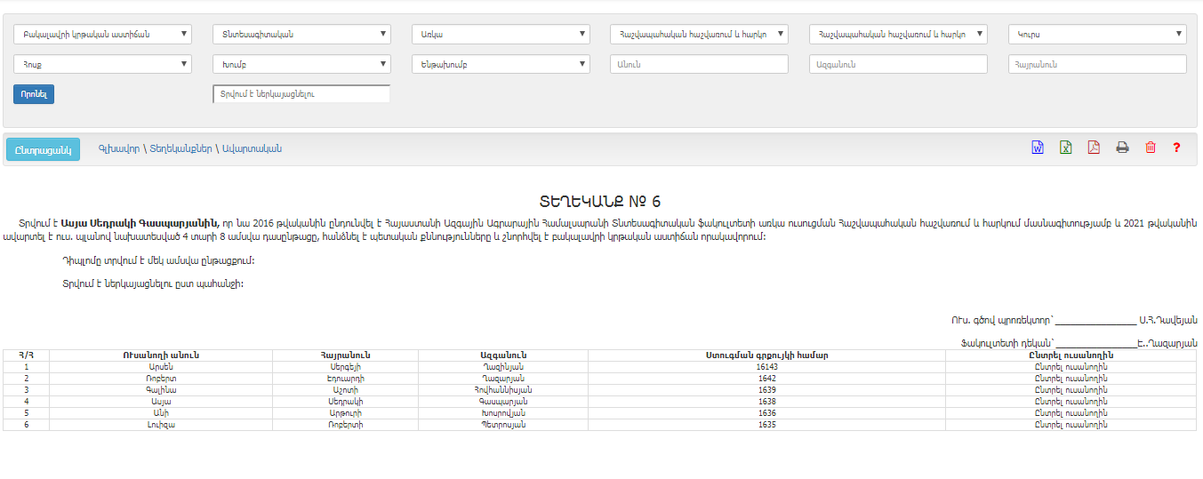Open the Բակալավրի կրթական աստիճան dropdown

(x=102, y=35)
